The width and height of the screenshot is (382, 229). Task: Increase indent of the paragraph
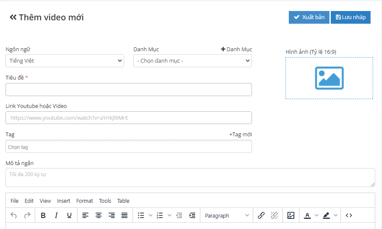coord(192,215)
